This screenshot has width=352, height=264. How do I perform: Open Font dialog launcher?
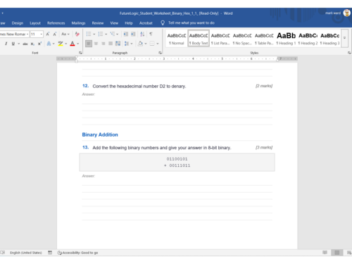click(x=80, y=53)
